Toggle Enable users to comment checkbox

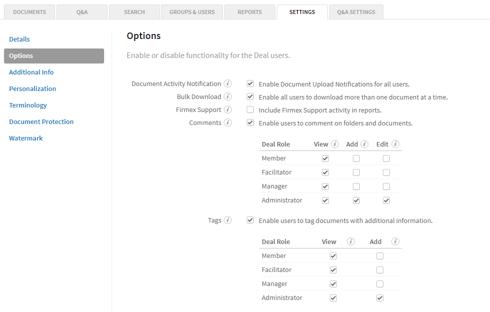point(250,122)
